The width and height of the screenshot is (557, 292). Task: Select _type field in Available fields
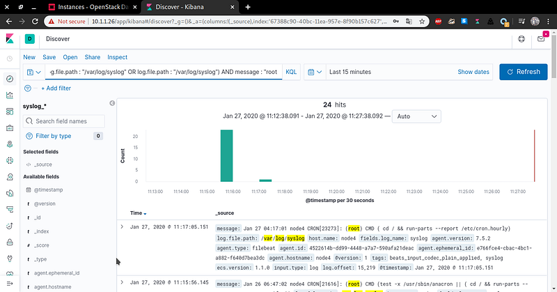40,259
